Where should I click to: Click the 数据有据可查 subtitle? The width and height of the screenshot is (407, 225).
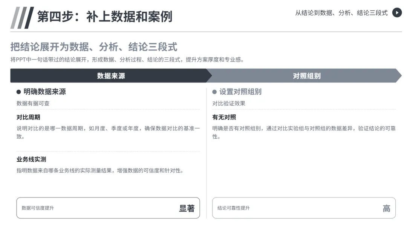click(33, 103)
